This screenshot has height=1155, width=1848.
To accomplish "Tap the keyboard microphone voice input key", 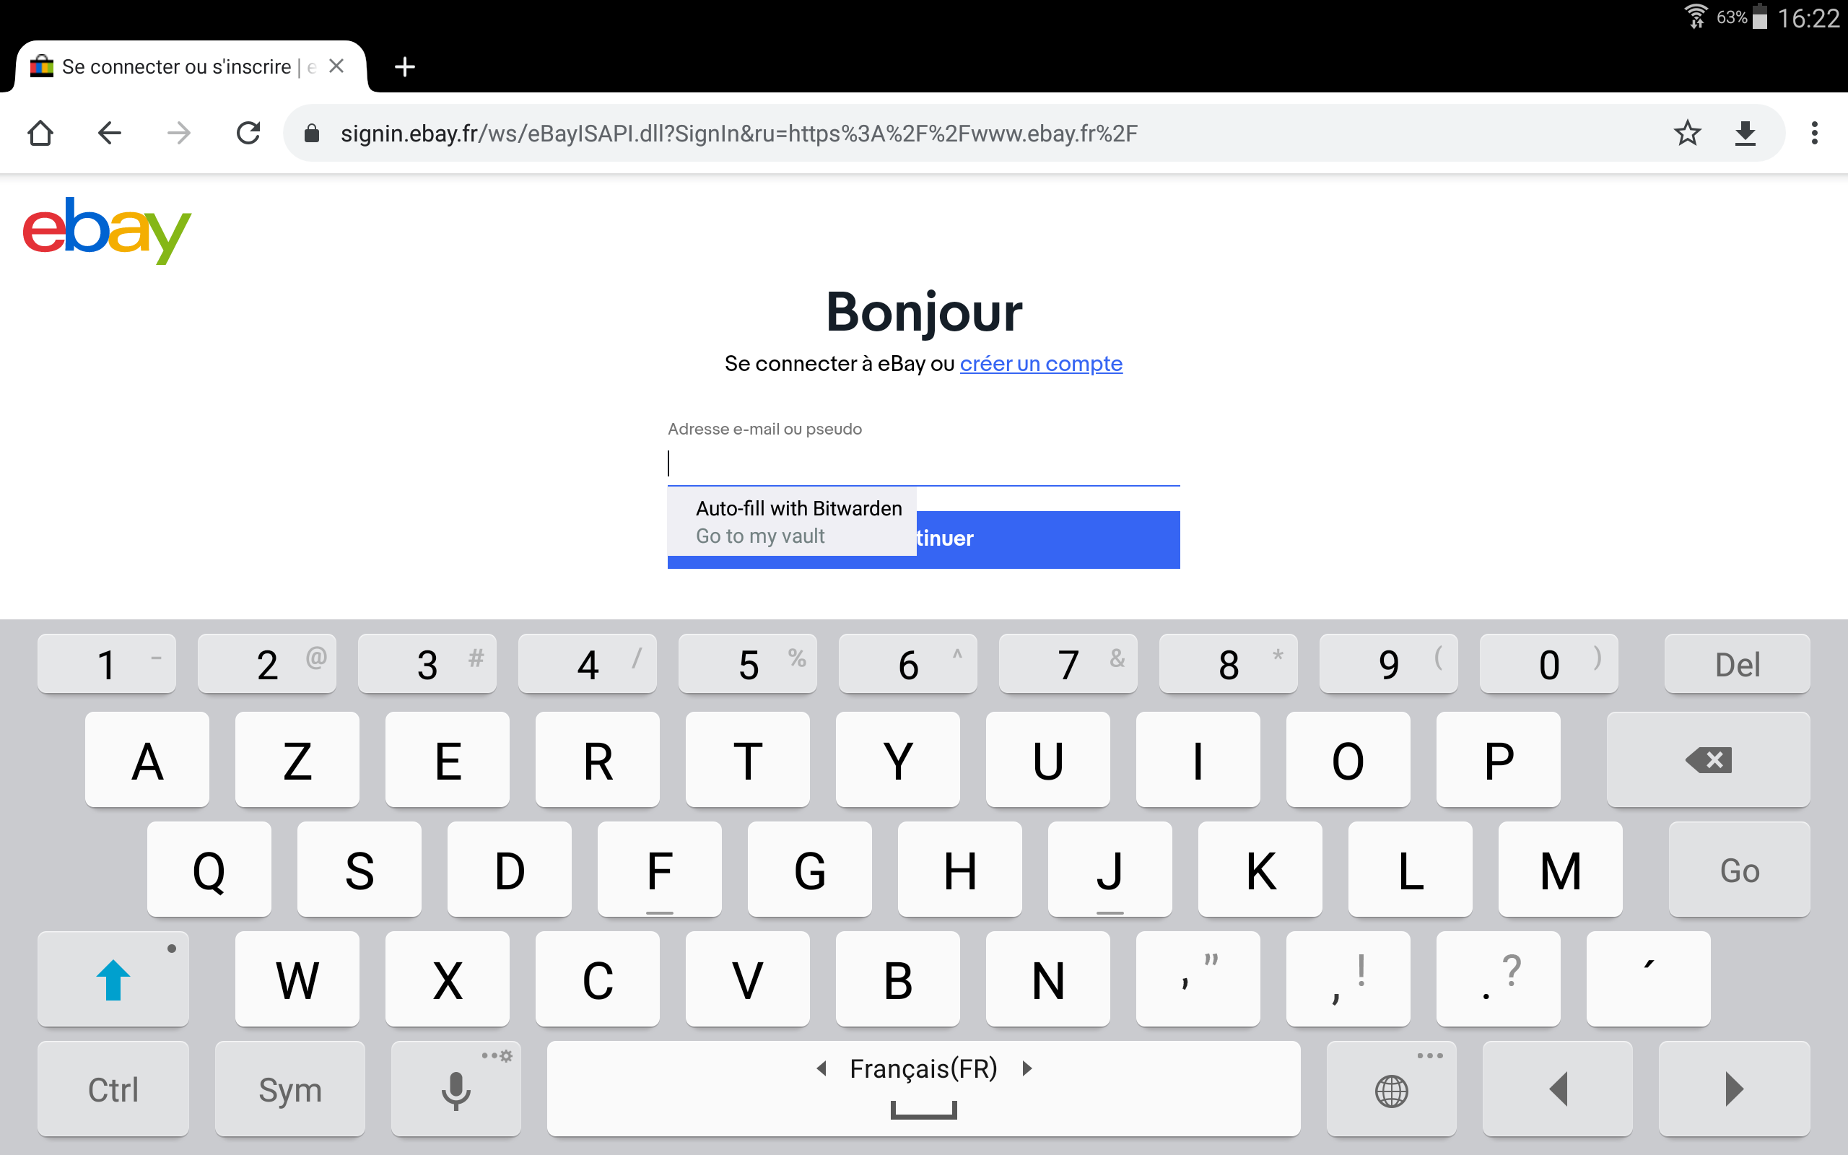I will click(x=456, y=1089).
